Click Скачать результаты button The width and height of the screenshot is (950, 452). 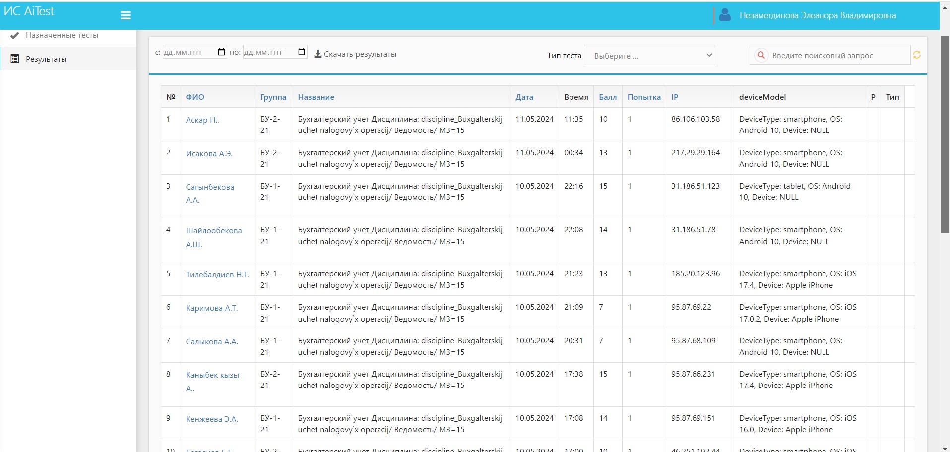click(355, 54)
